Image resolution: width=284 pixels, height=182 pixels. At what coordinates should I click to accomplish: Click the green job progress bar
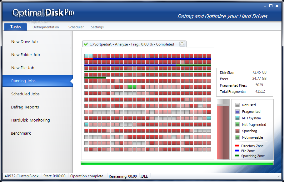click(177, 163)
